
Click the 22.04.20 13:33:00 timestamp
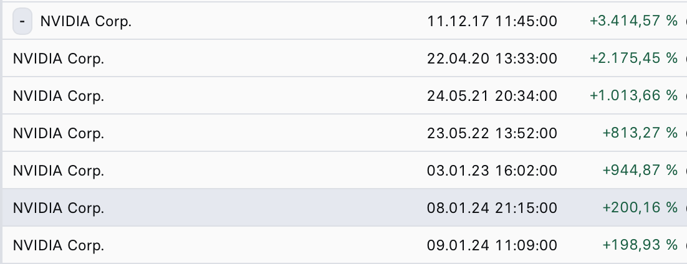pyautogui.click(x=492, y=59)
